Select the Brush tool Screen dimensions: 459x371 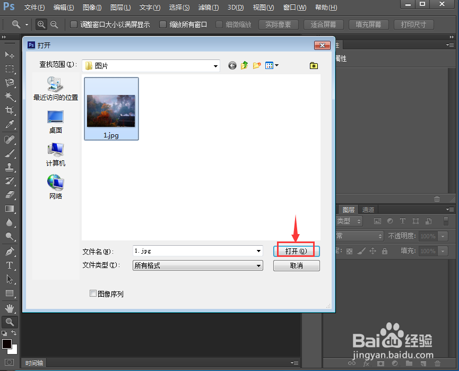[10, 153]
